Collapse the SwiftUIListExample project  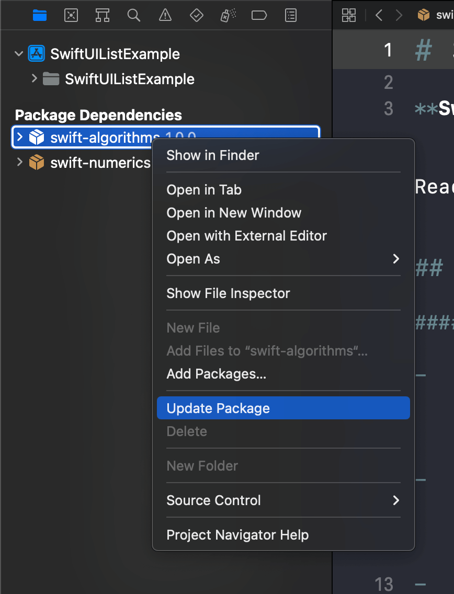pyautogui.click(x=19, y=54)
